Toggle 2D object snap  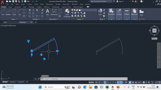tap(121, 82)
